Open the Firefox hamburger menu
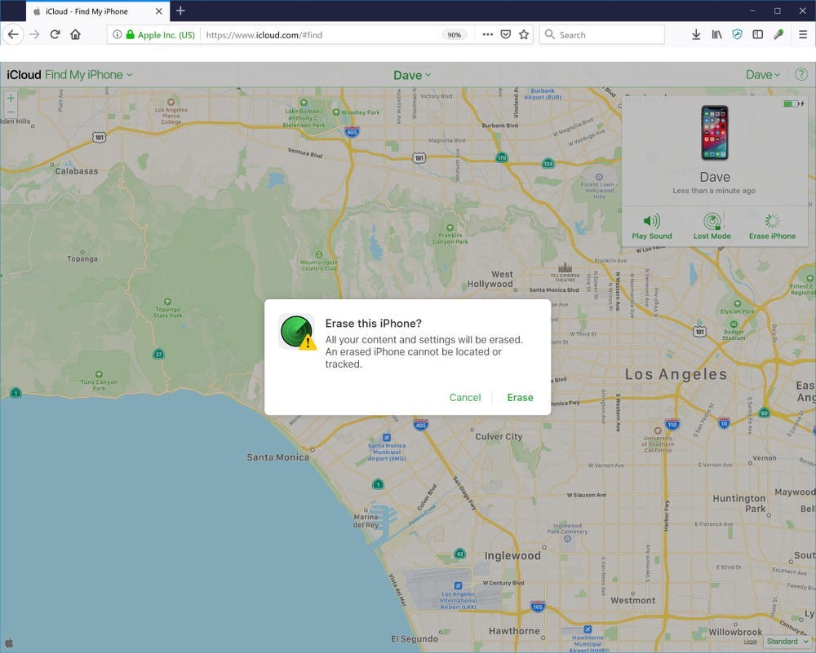816x653 pixels. pyautogui.click(x=803, y=35)
